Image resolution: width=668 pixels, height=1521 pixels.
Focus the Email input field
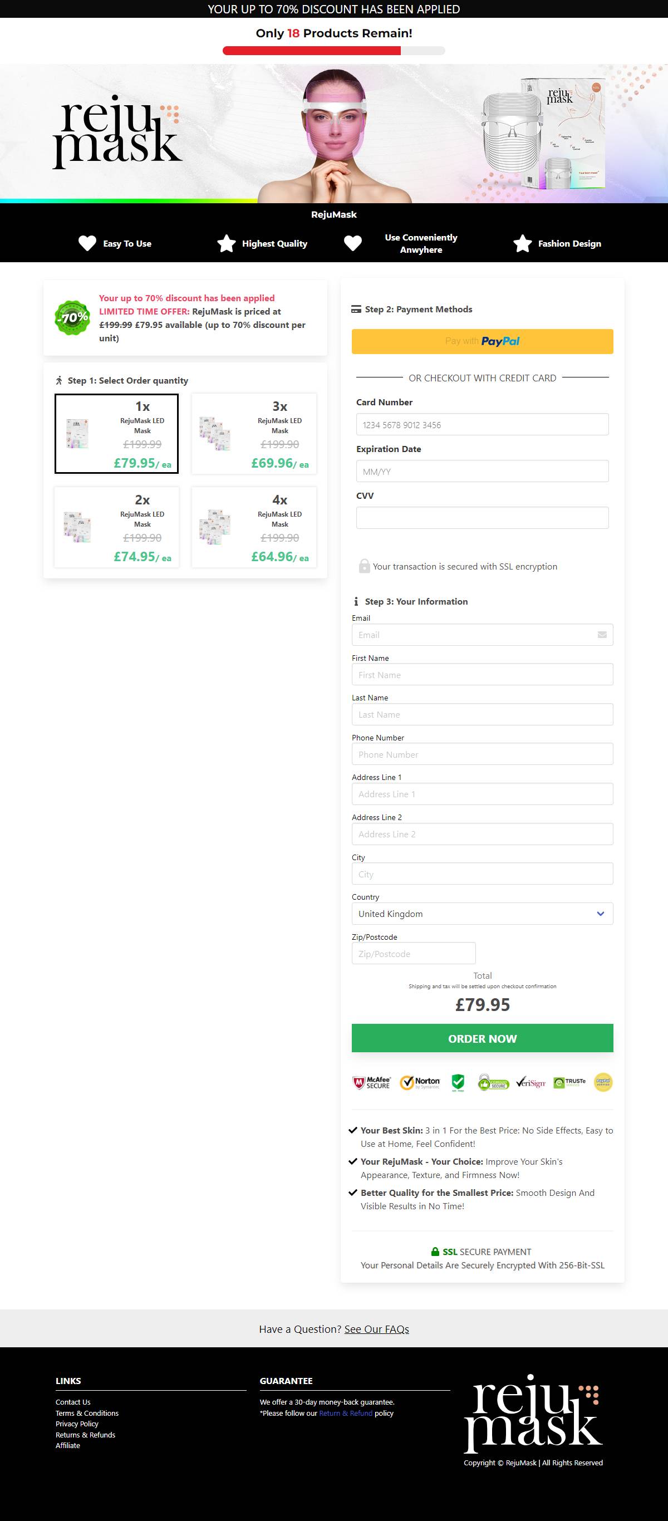pyautogui.click(x=483, y=635)
